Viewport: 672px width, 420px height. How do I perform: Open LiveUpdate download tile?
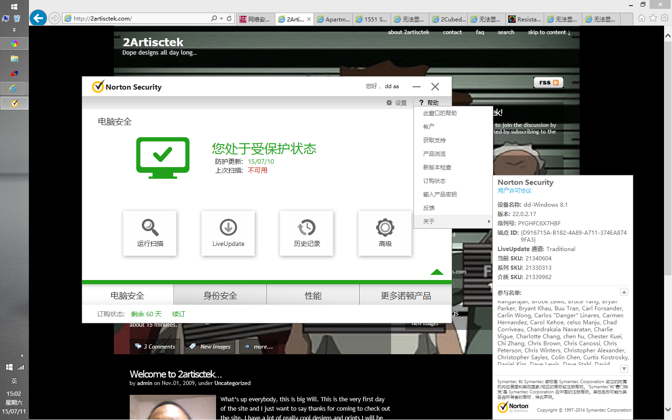coord(228,233)
